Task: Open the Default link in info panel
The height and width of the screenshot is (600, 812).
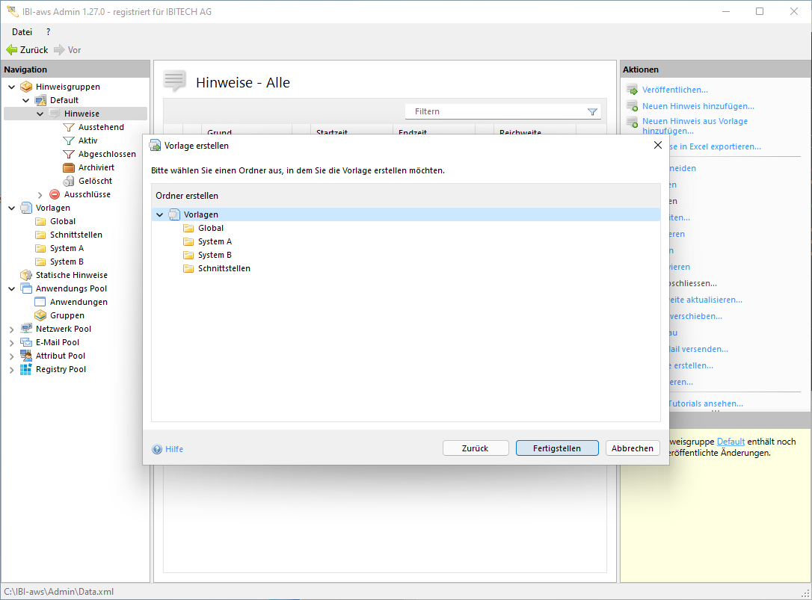Action: click(731, 442)
